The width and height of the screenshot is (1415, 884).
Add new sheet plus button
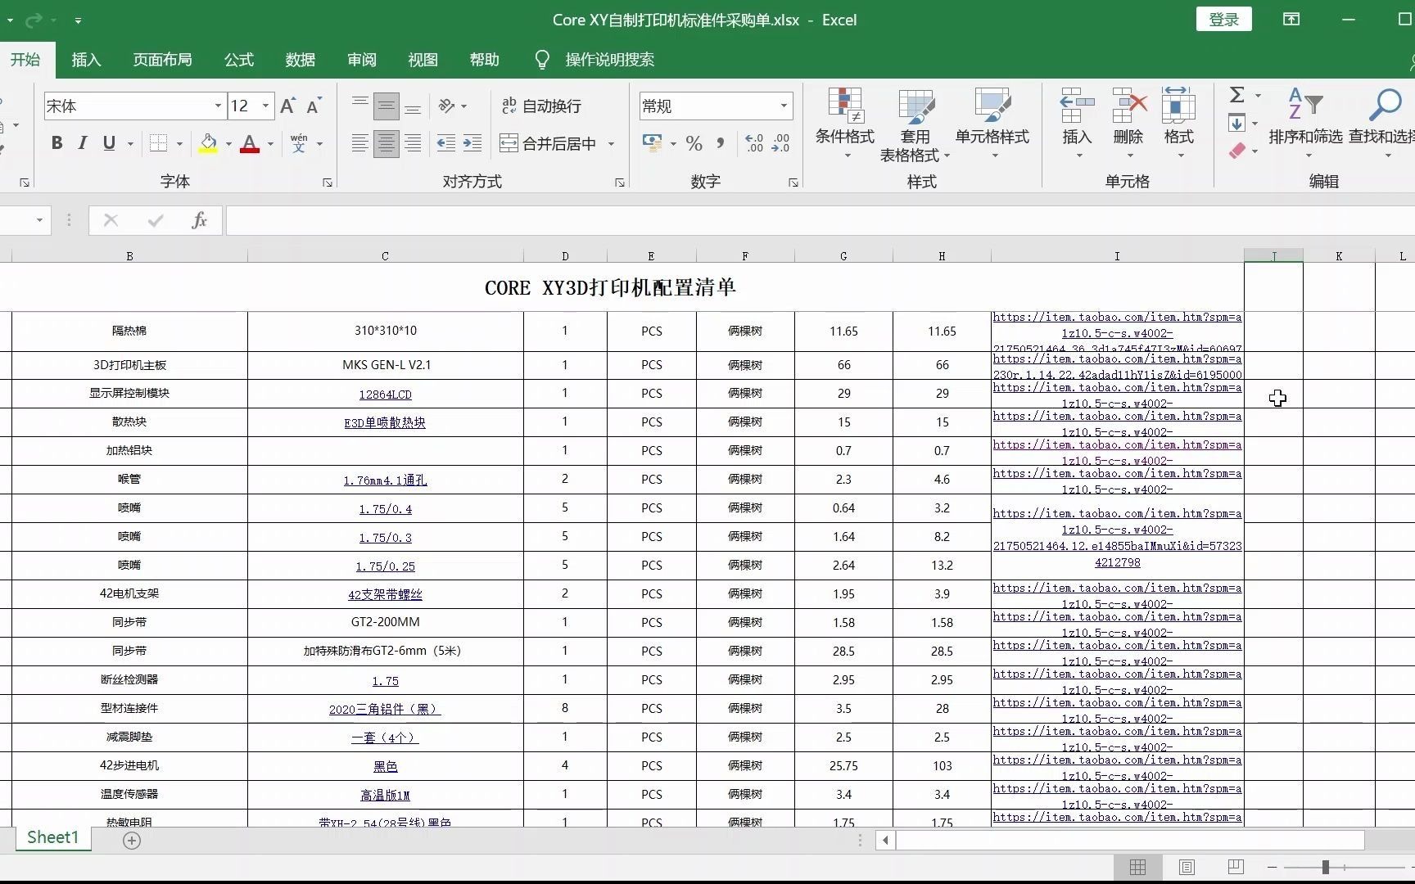pyautogui.click(x=132, y=840)
